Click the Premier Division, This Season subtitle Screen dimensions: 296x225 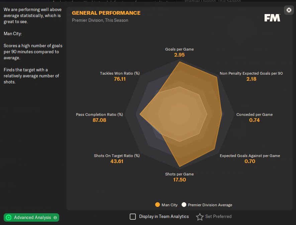(x=100, y=20)
